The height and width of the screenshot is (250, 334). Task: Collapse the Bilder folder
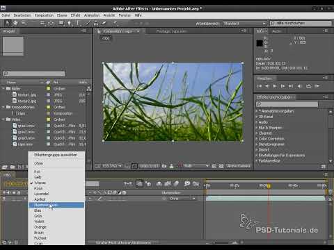coord(3,89)
